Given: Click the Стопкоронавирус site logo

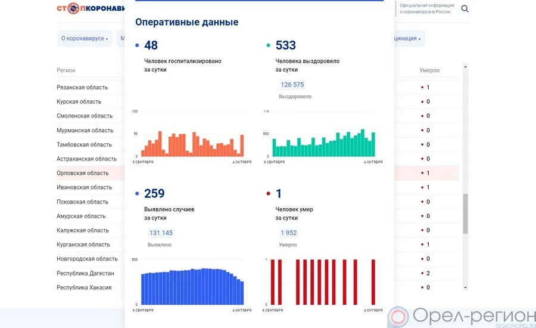Looking at the screenshot, I should (91, 8).
